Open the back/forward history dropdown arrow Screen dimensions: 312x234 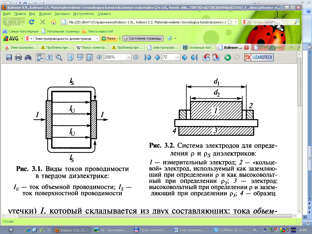pyautogui.click(x=23, y=22)
